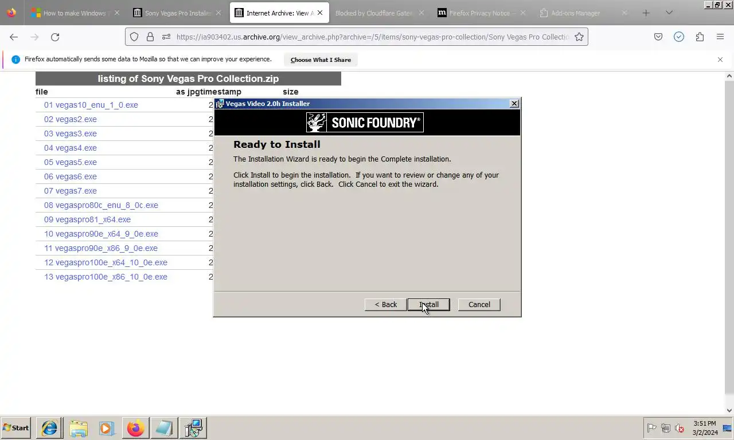Dismiss the Firefox data notification bar

(720, 60)
